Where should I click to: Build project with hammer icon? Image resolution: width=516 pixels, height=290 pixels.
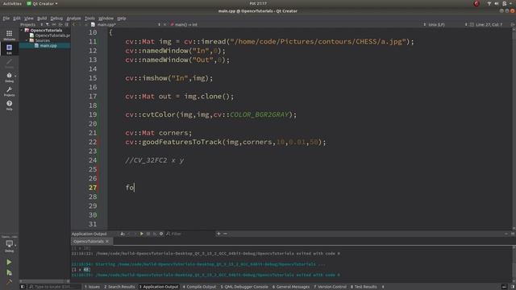click(x=9, y=282)
